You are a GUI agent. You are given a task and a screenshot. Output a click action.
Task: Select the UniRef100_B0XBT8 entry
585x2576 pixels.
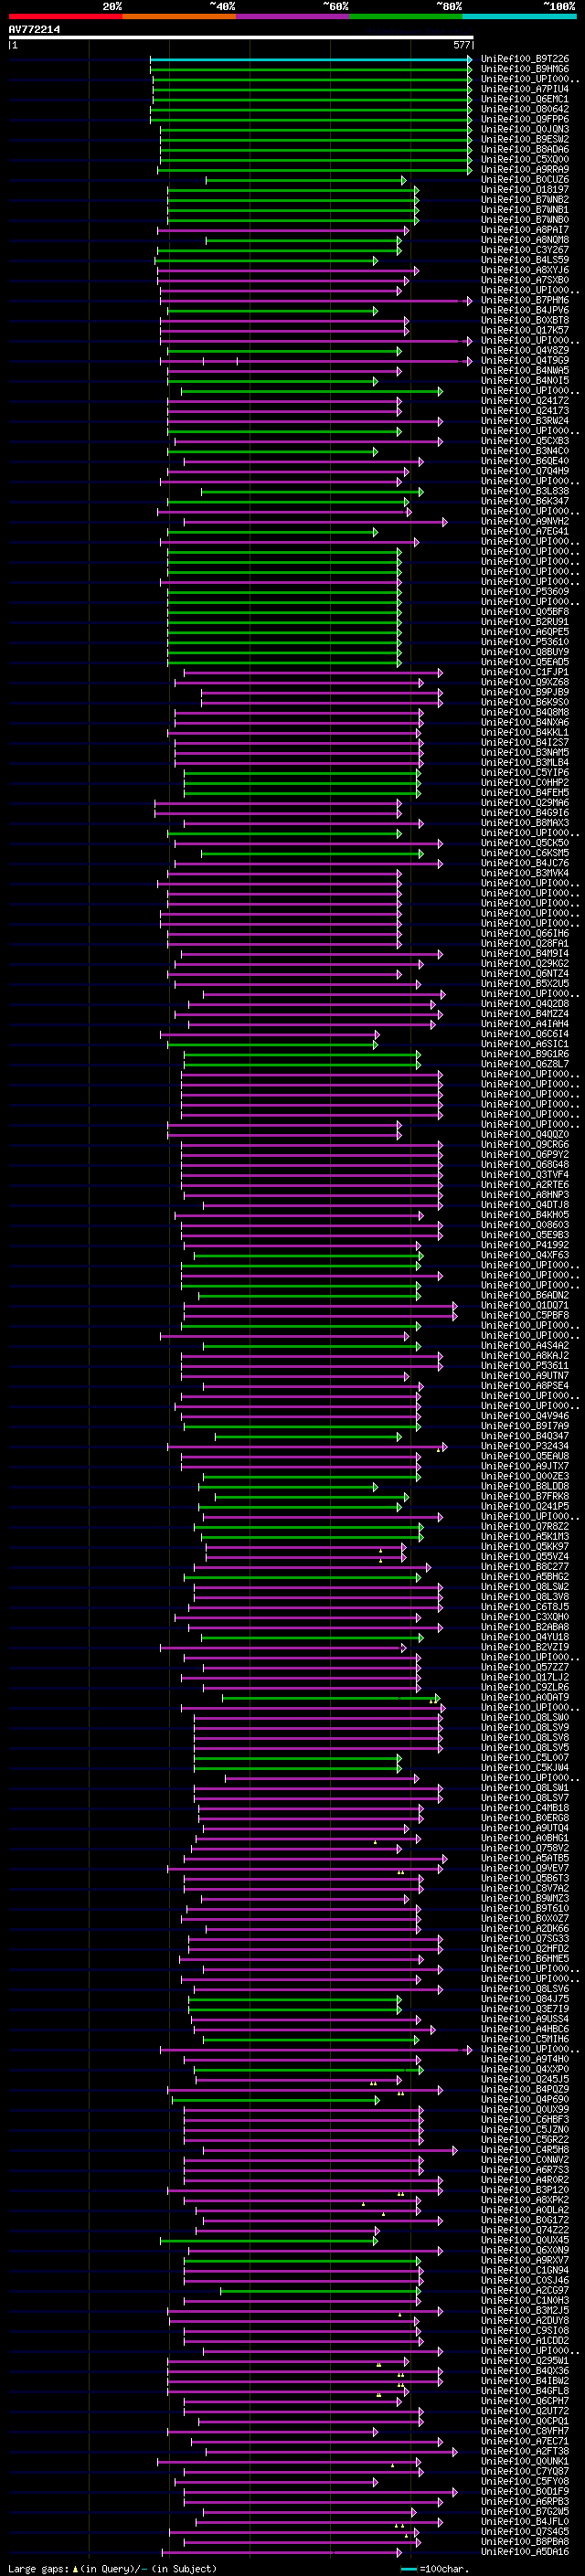(x=525, y=320)
